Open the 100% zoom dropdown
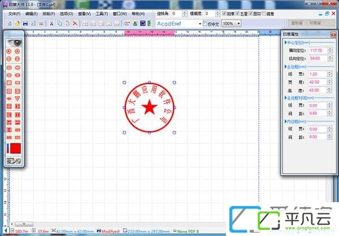339x236 pixels. (238, 23)
